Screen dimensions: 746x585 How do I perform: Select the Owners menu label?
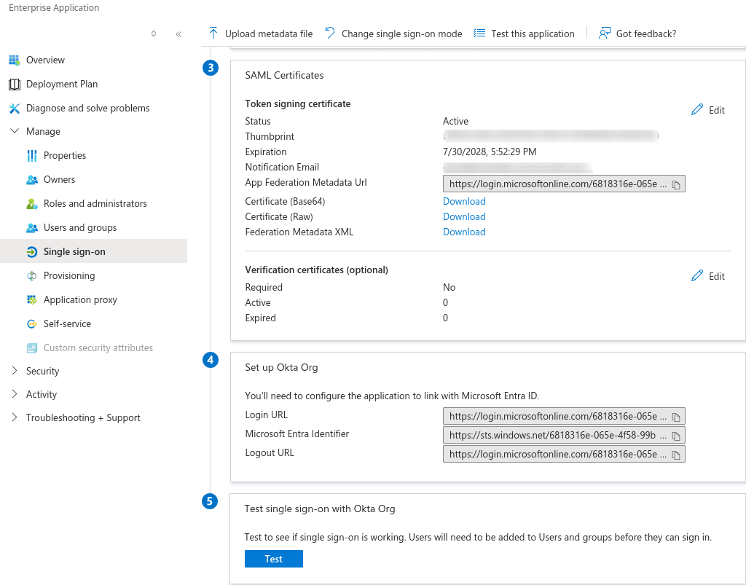pyautogui.click(x=60, y=180)
